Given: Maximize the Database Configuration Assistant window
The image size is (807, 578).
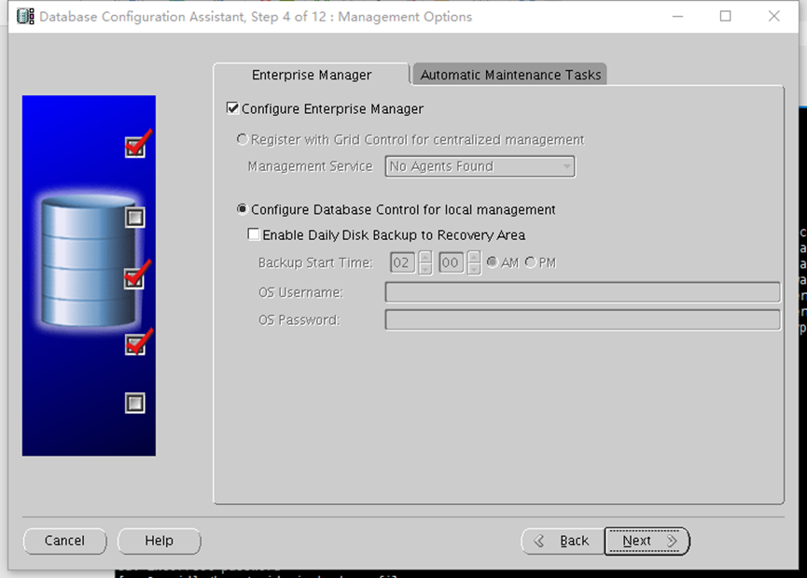Looking at the screenshot, I should tap(725, 17).
